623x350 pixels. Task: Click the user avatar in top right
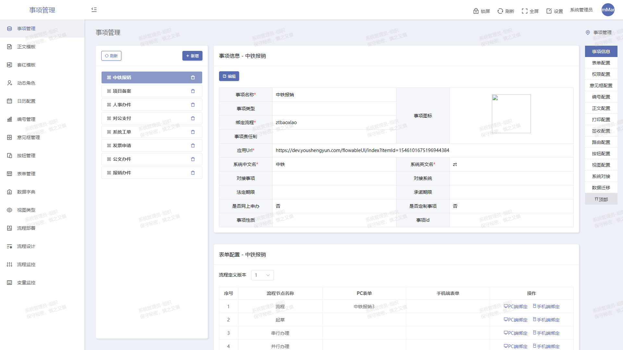click(x=608, y=10)
